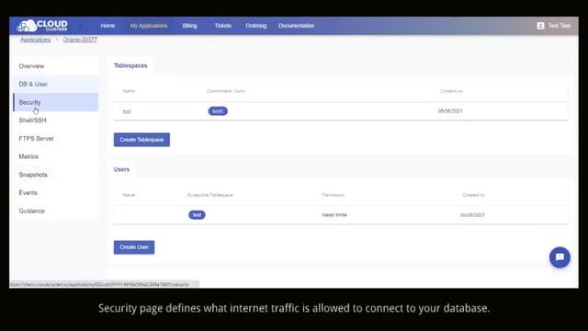This screenshot has height=331, width=588.
Task: Open the chat support bubble icon
Action: pyautogui.click(x=560, y=257)
